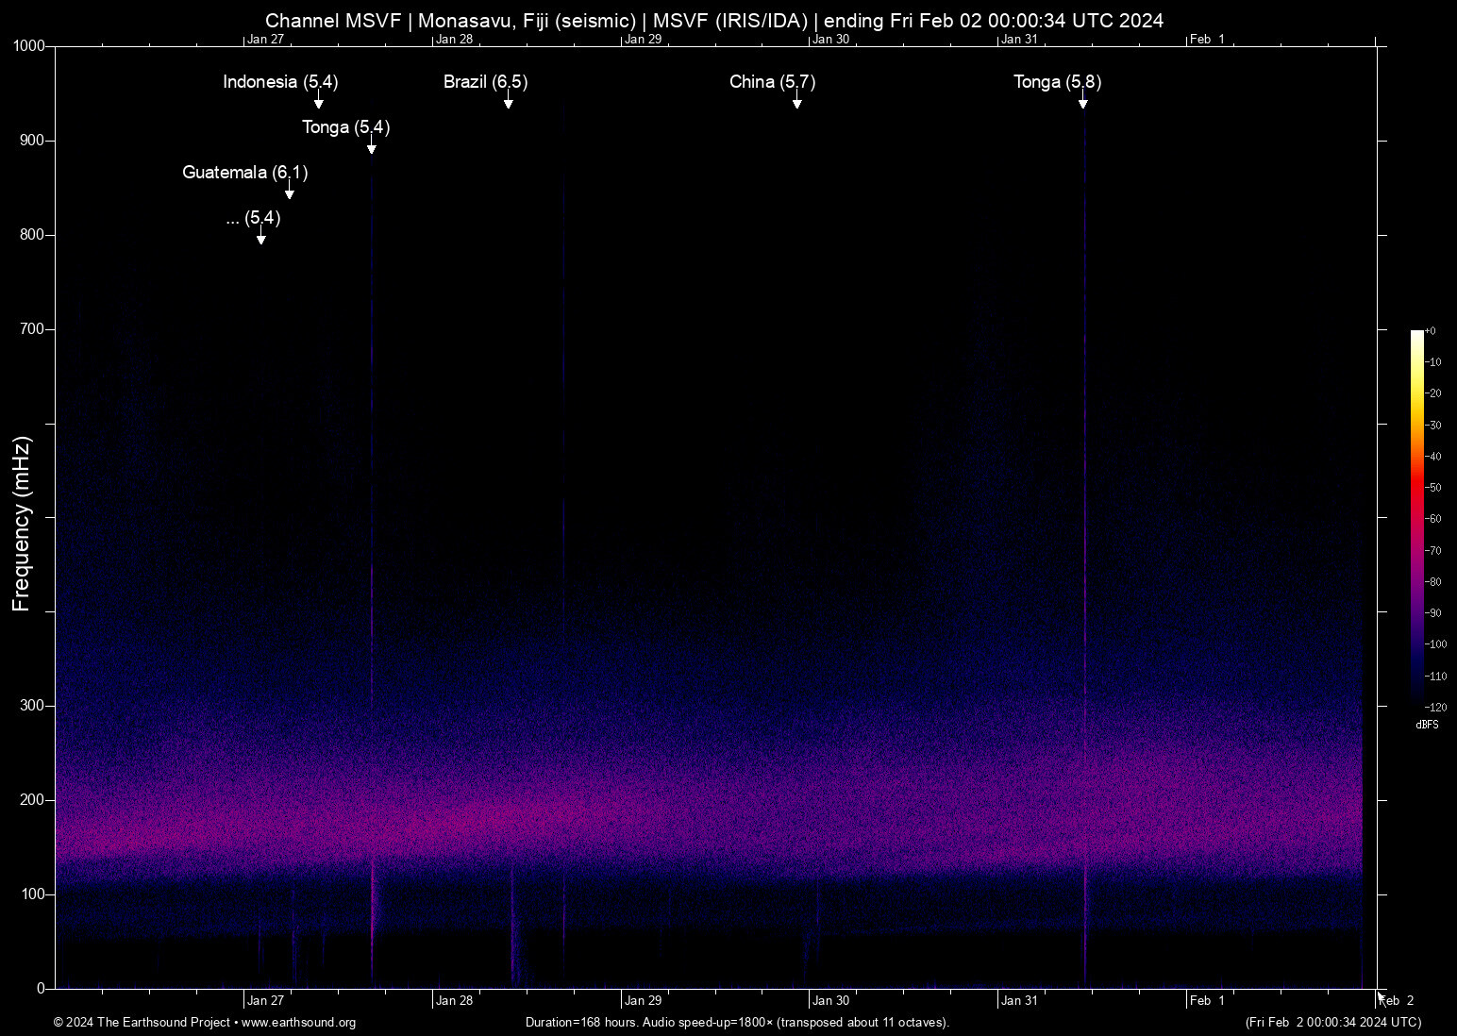Click the 1000 frequency tick label
Viewport: 1457px width, 1036px height.
click(x=29, y=46)
